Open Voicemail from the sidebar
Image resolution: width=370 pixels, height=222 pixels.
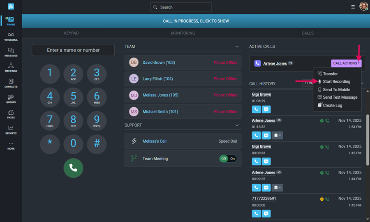tap(11, 37)
